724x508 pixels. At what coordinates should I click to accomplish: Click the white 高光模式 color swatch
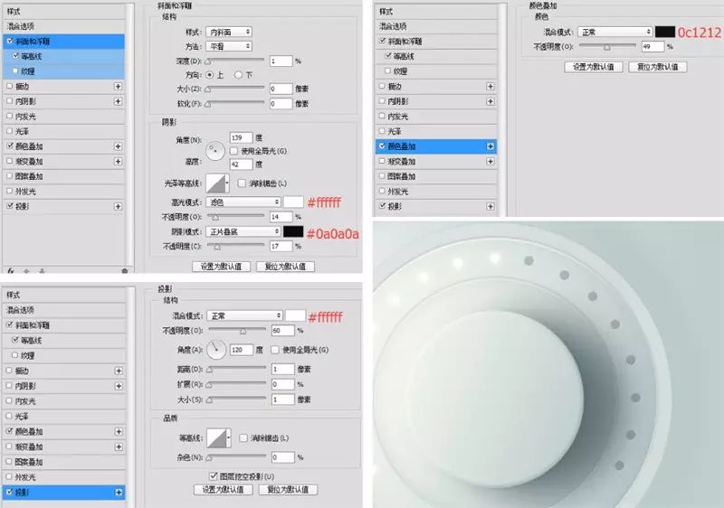(293, 202)
